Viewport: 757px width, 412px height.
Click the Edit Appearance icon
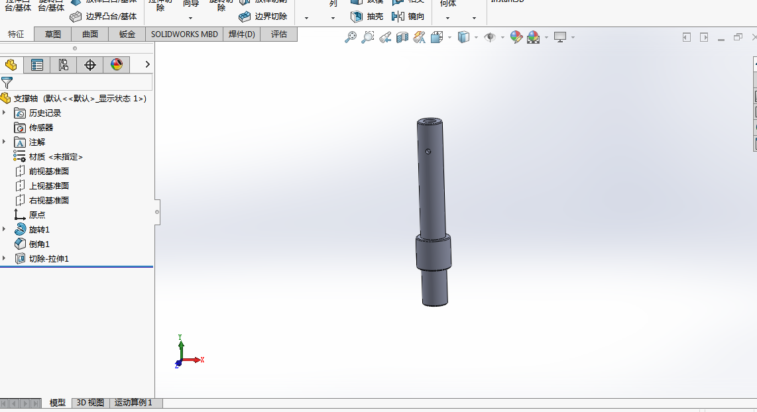tap(516, 37)
